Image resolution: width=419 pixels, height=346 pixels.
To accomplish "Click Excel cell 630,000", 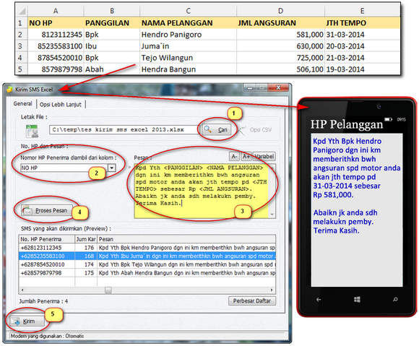I will point(280,46).
